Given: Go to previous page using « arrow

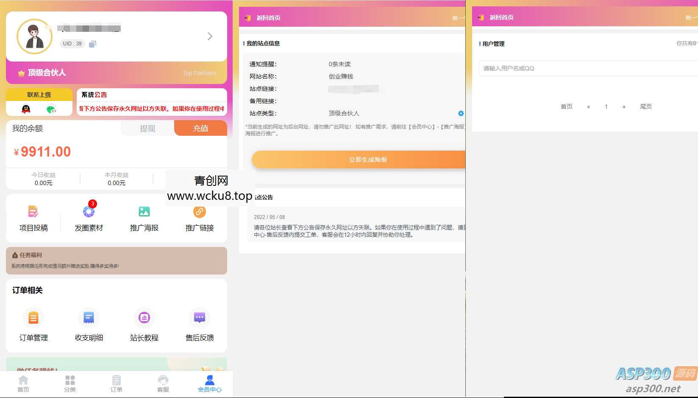Looking at the screenshot, I should coord(588,107).
